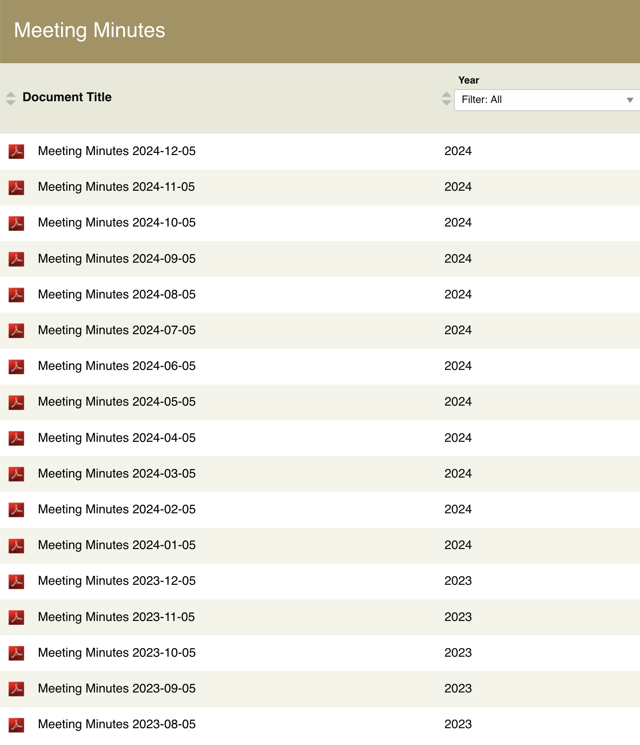Viewport: 640px width, 745px height.
Task: Click the Document Title column header
Action: (67, 97)
